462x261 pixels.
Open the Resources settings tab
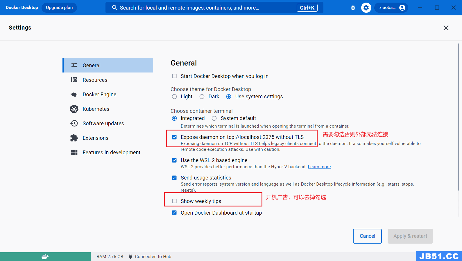(x=108, y=80)
